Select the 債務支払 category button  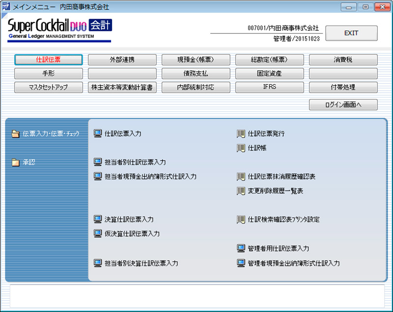[196, 74]
